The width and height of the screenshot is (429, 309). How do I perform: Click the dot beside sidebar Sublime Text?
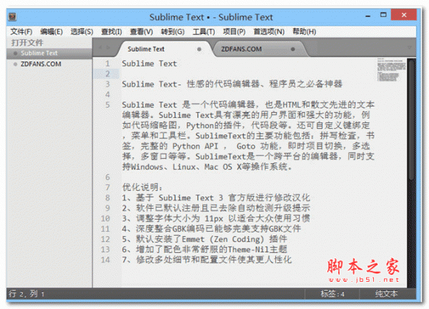[x=15, y=53]
